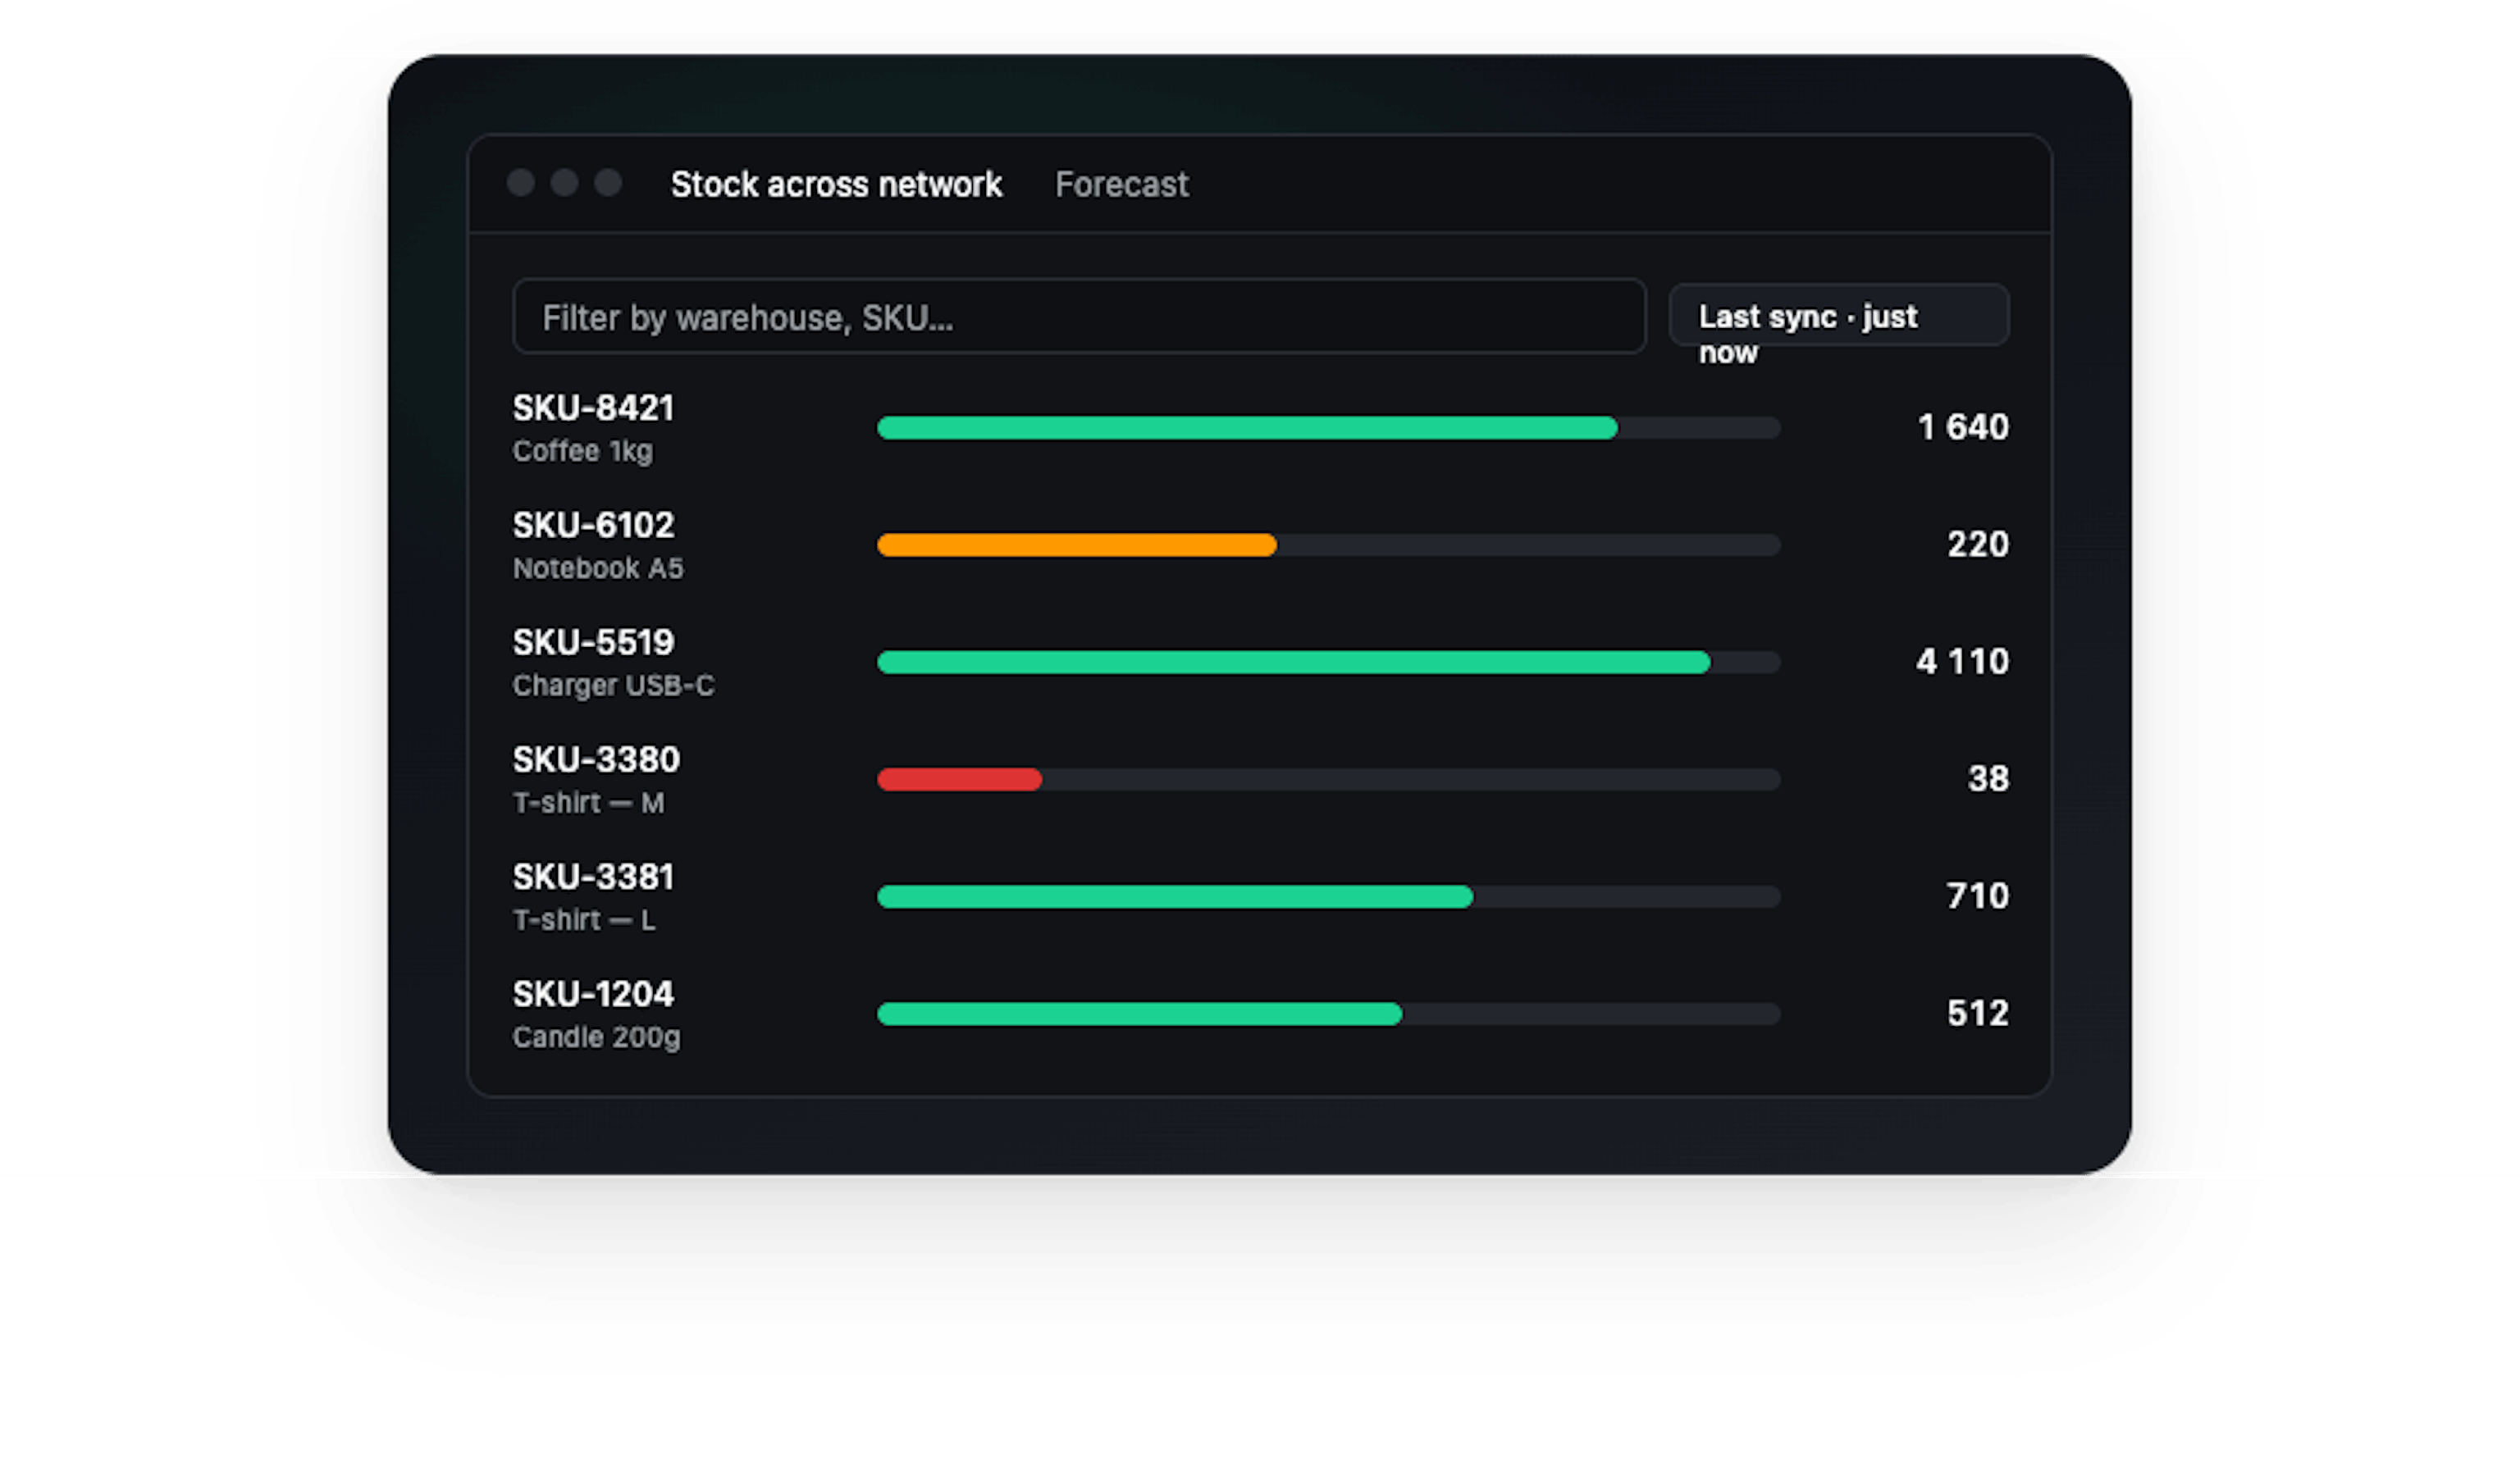Viewport: 2520px width, 1472px height.
Task: Switch to the Forecast tab
Action: (x=1121, y=185)
